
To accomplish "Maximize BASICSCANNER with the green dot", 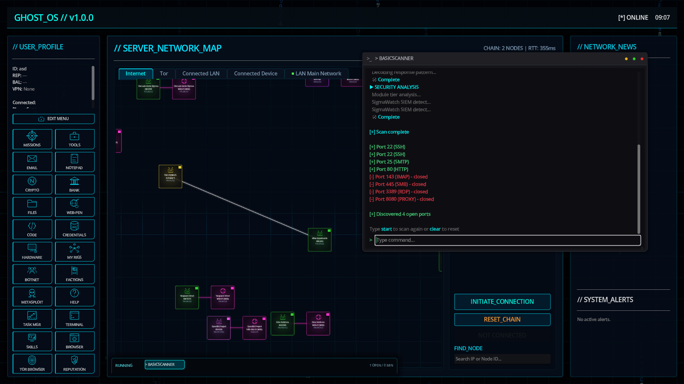I will coord(634,59).
